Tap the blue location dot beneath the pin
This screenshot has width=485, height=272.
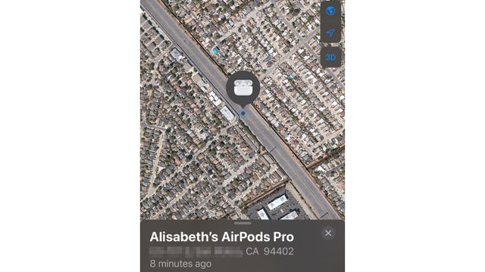coord(243,113)
